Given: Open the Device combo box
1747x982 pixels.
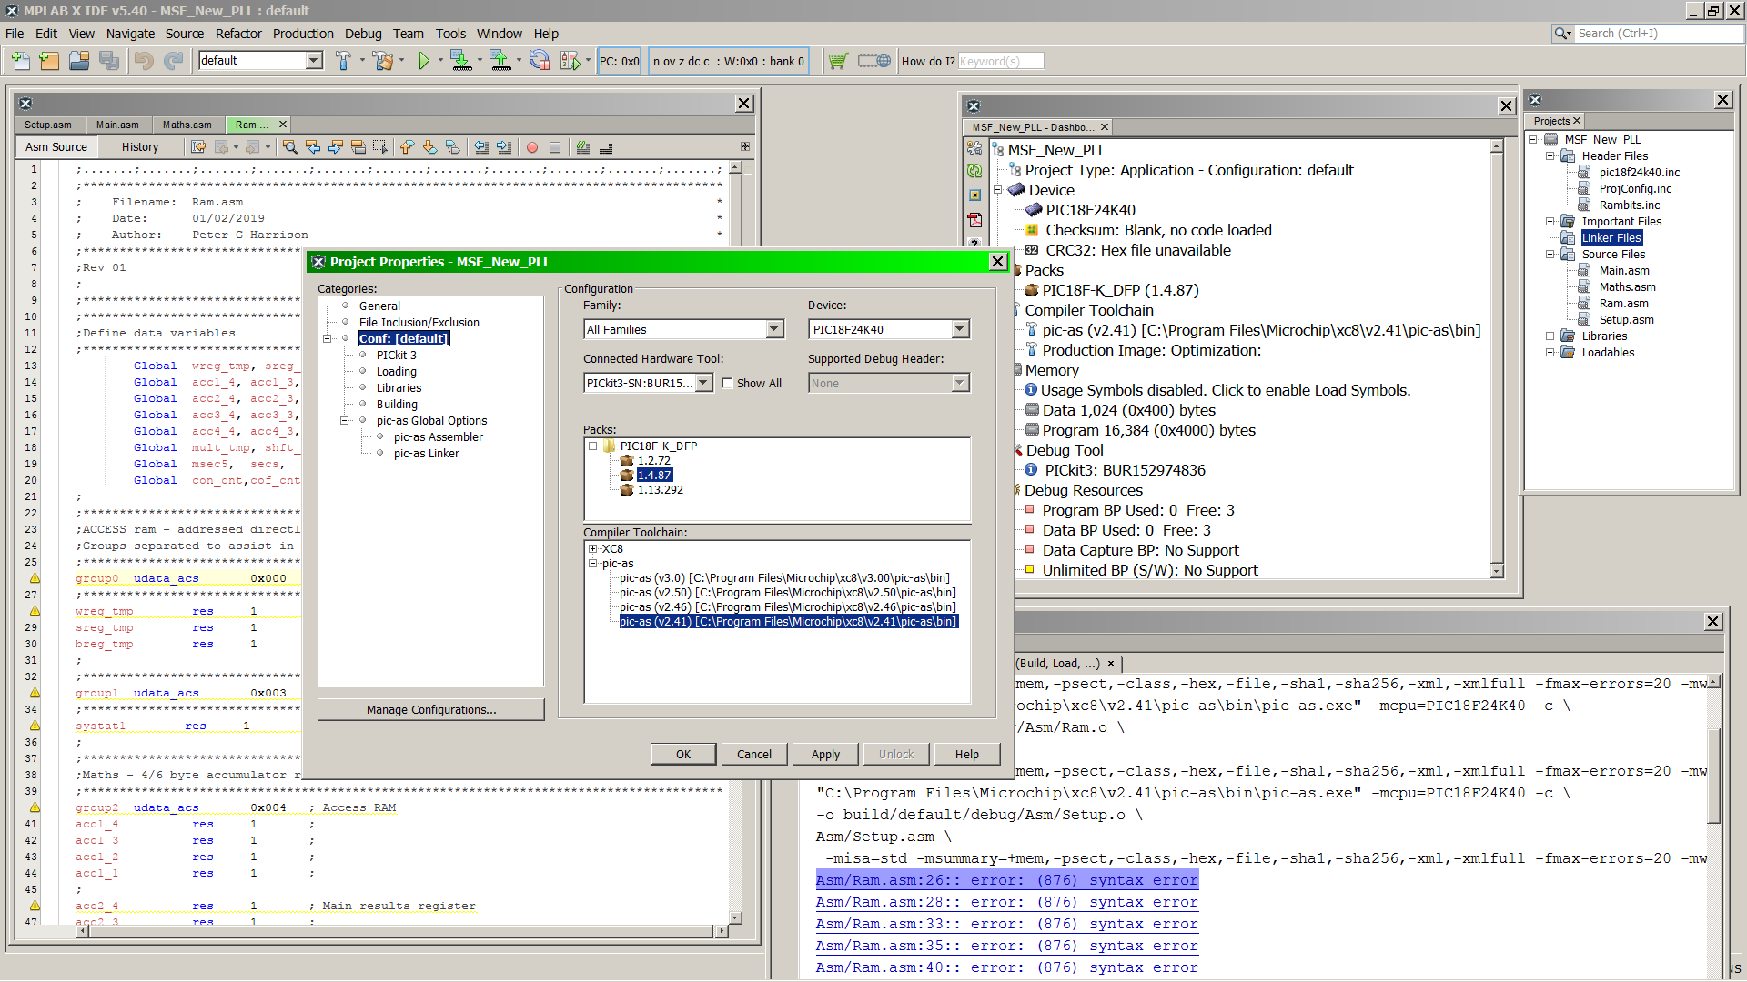Looking at the screenshot, I should point(960,329).
